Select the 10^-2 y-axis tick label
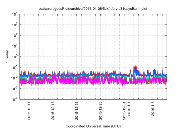The image size is (184, 129). coord(14,78)
